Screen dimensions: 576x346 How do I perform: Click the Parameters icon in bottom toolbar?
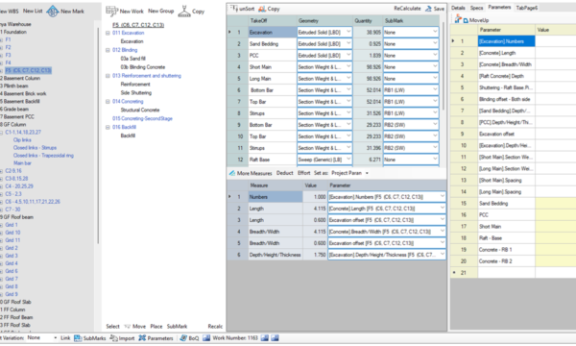click(142, 338)
